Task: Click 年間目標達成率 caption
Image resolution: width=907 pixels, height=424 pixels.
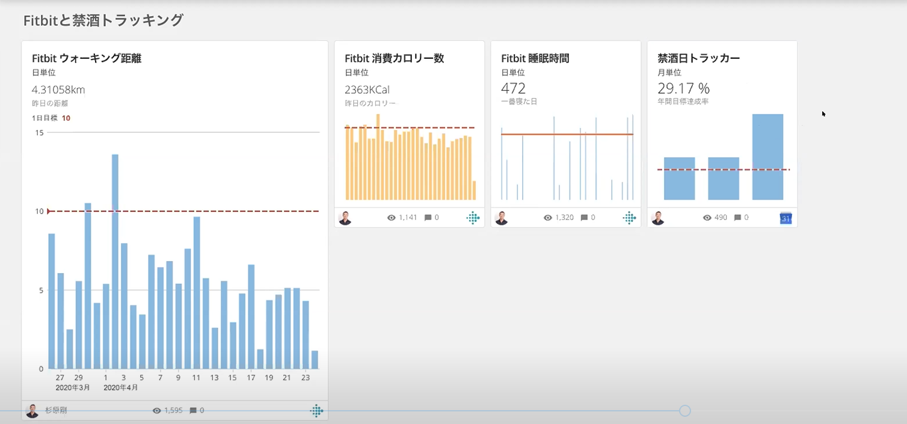Action: click(x=683, y=102)
